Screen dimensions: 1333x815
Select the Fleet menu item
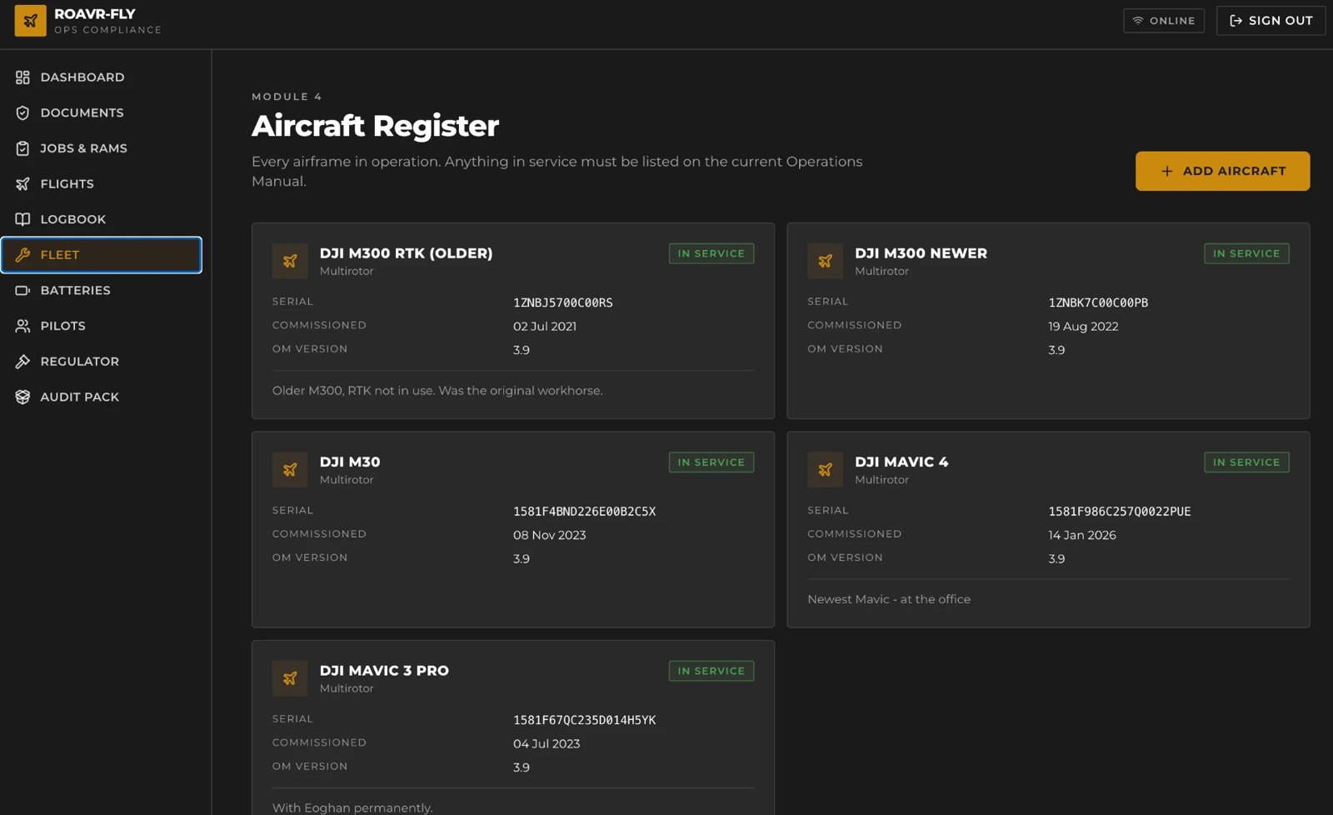(101, 255)
